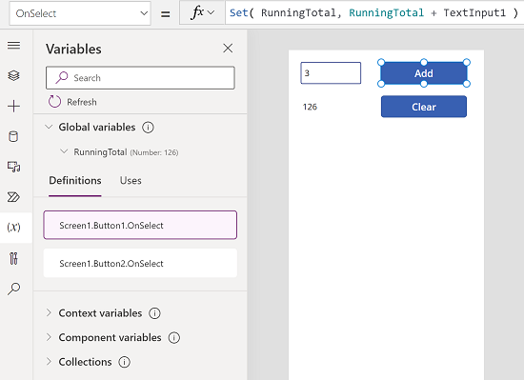Open the fx formula dropdown
This screenshot has height=380, width=524.
[202, 12]
